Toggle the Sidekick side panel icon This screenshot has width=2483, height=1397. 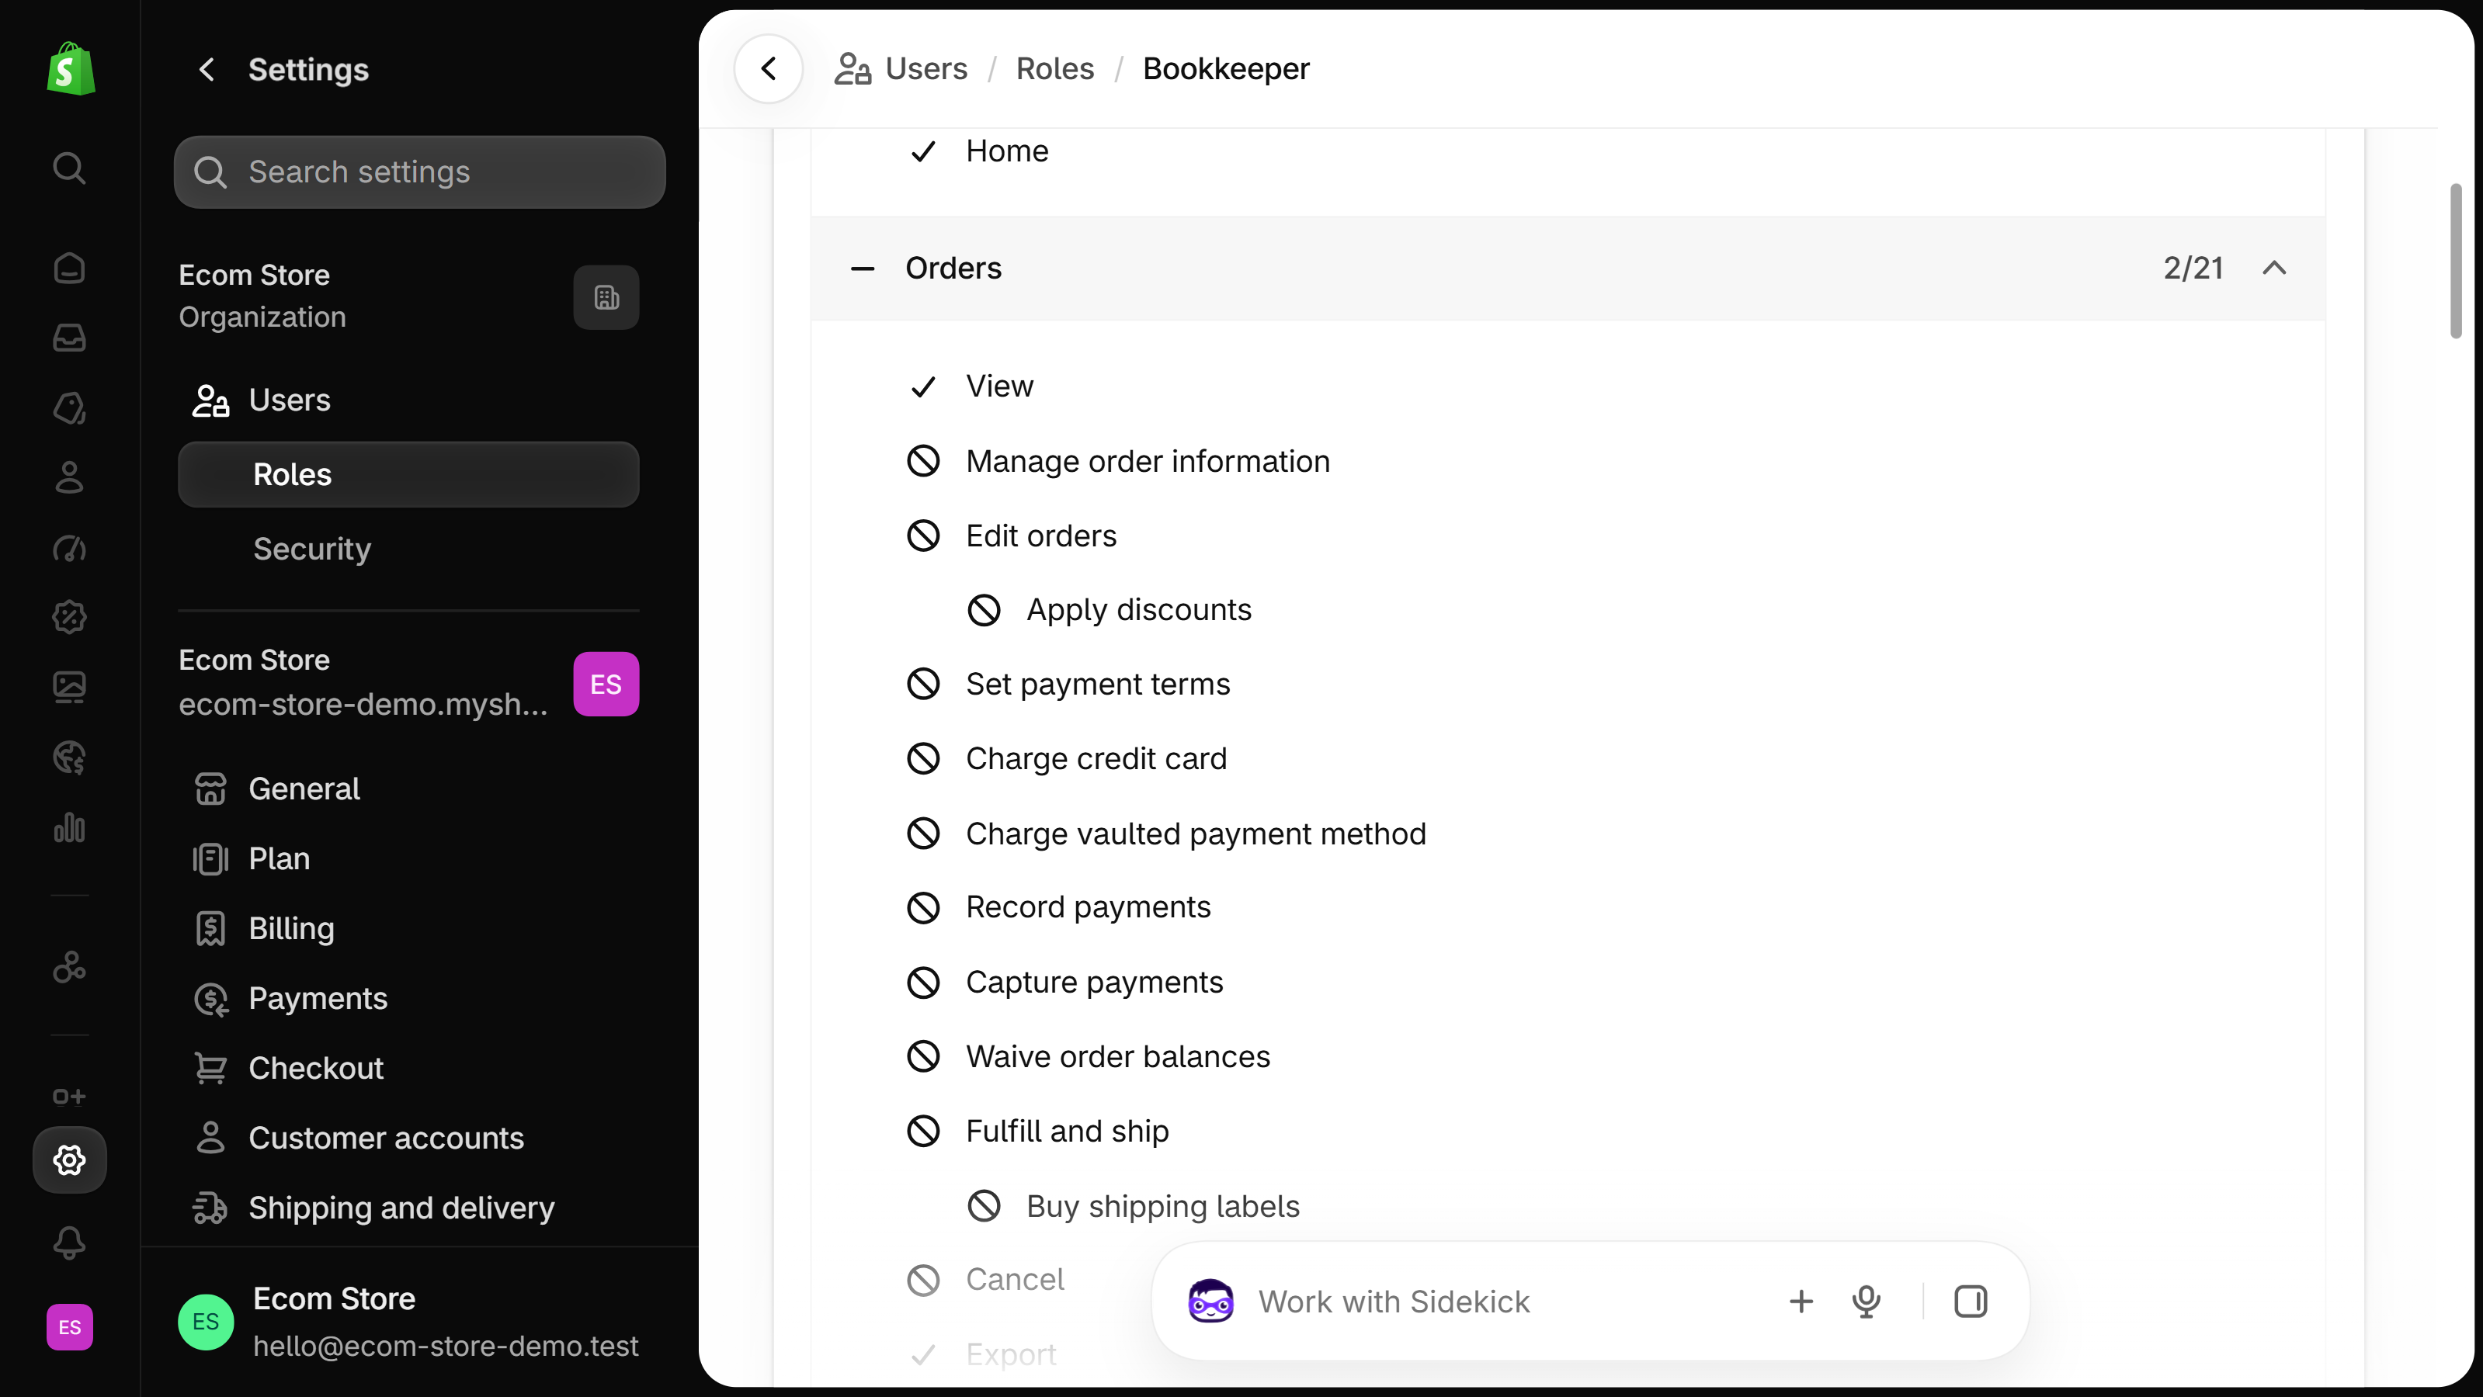[1971, 1302]
